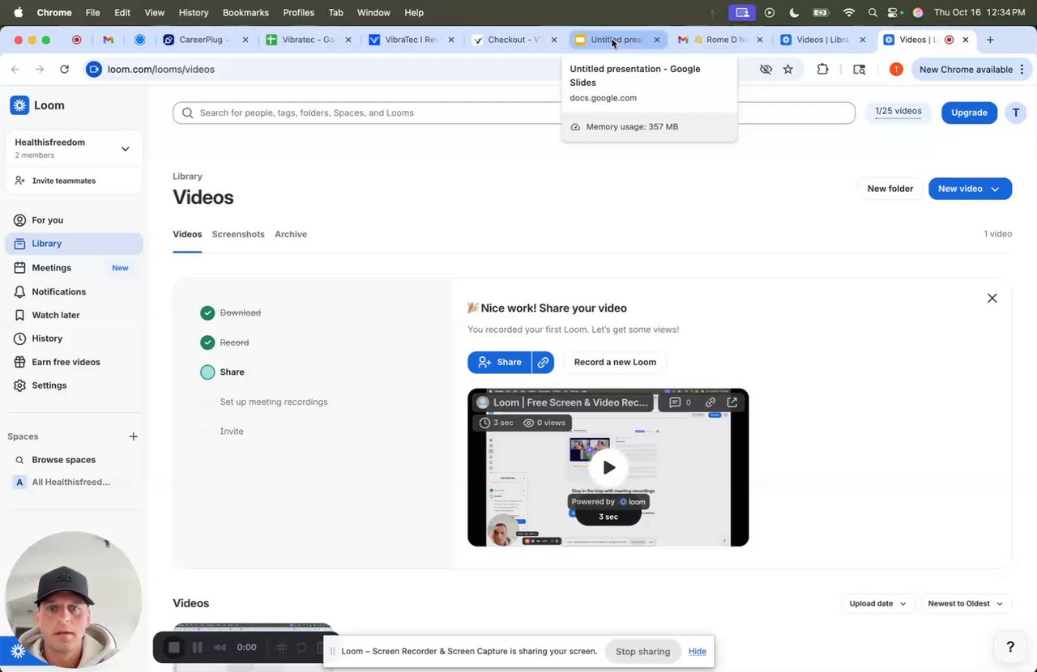
Task: Click the link icon in the video preview header
Action: tap(711, 402)
